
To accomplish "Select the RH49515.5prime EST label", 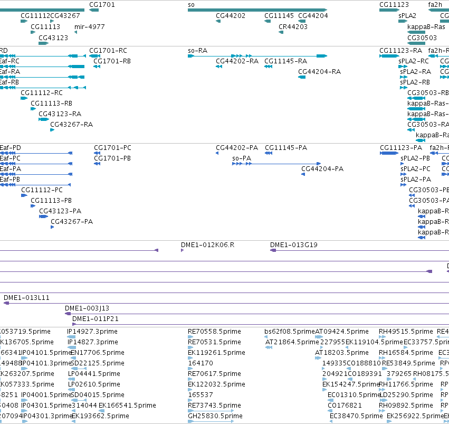I will [406, 332].
